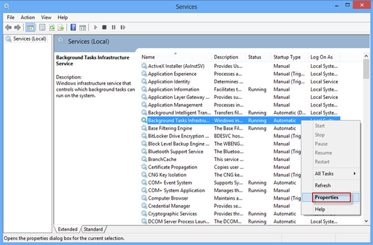This screenshot has width=373, height=245.
Task: Open Help via blue question-mark icon
Action: coord(73,27)
